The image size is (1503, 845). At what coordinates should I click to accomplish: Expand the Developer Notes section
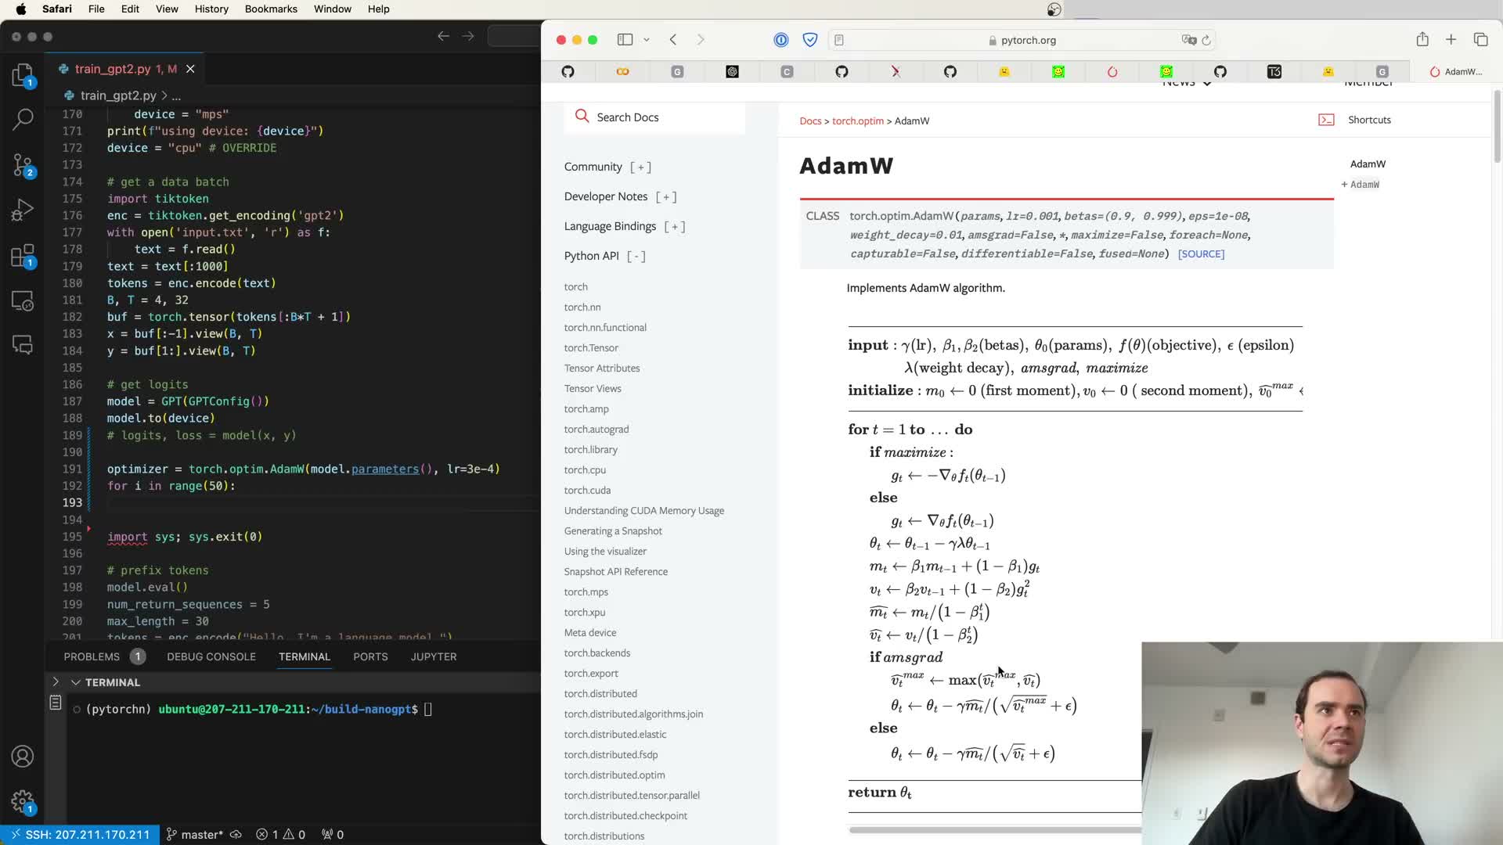[x=666, y=196]
